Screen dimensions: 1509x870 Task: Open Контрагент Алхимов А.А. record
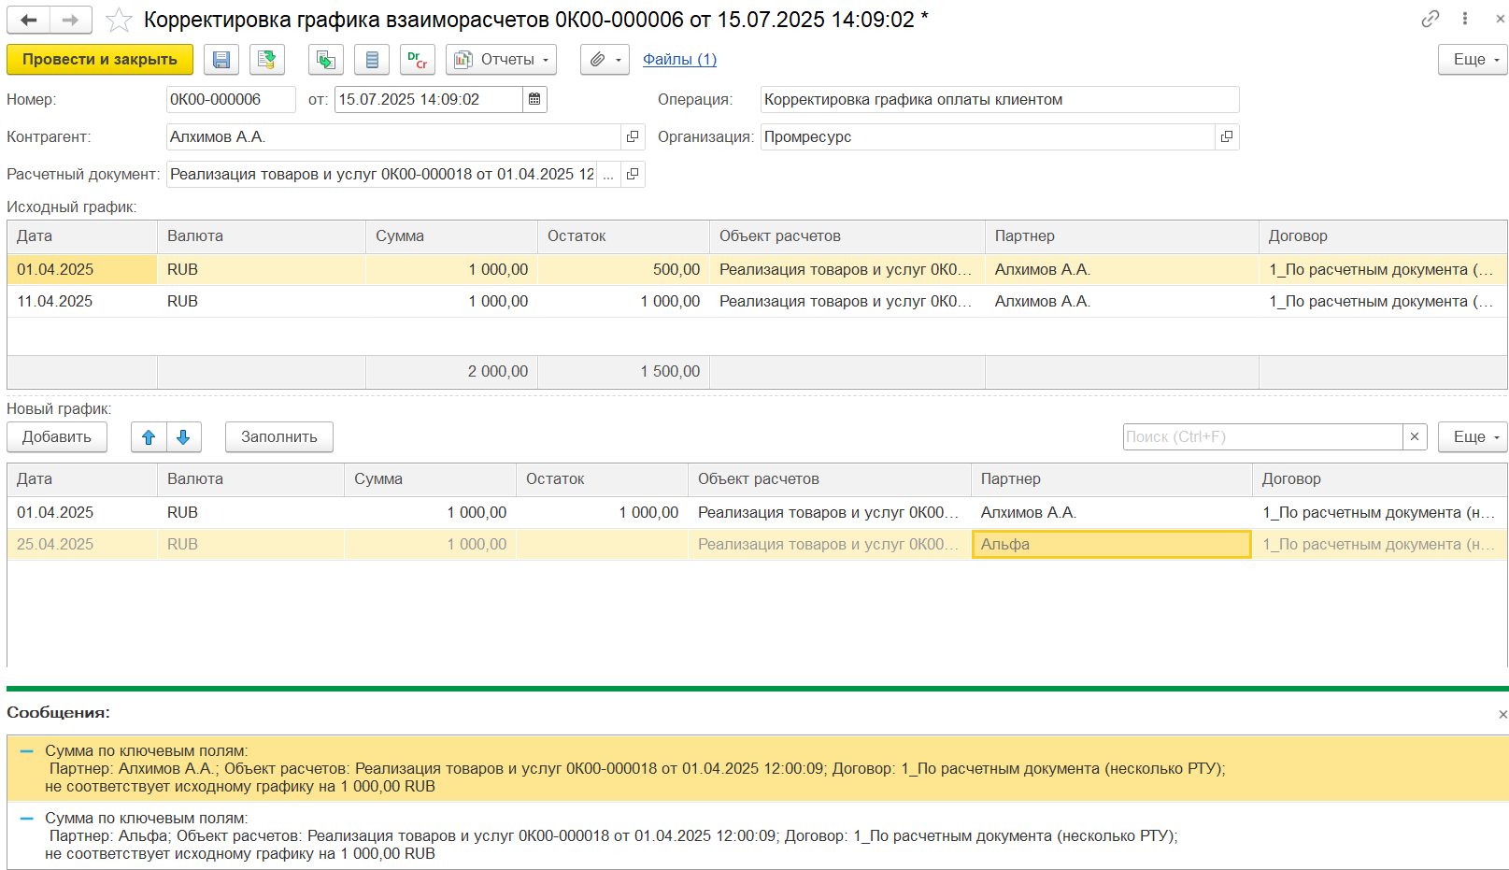coord(633,137)
